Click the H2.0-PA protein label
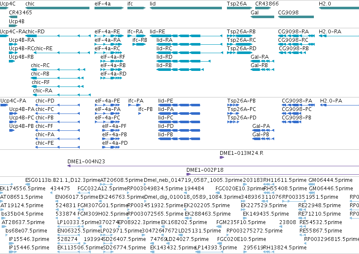Viewport: 359px width, 254px height. pyautogui.click(x=331, y=101)
